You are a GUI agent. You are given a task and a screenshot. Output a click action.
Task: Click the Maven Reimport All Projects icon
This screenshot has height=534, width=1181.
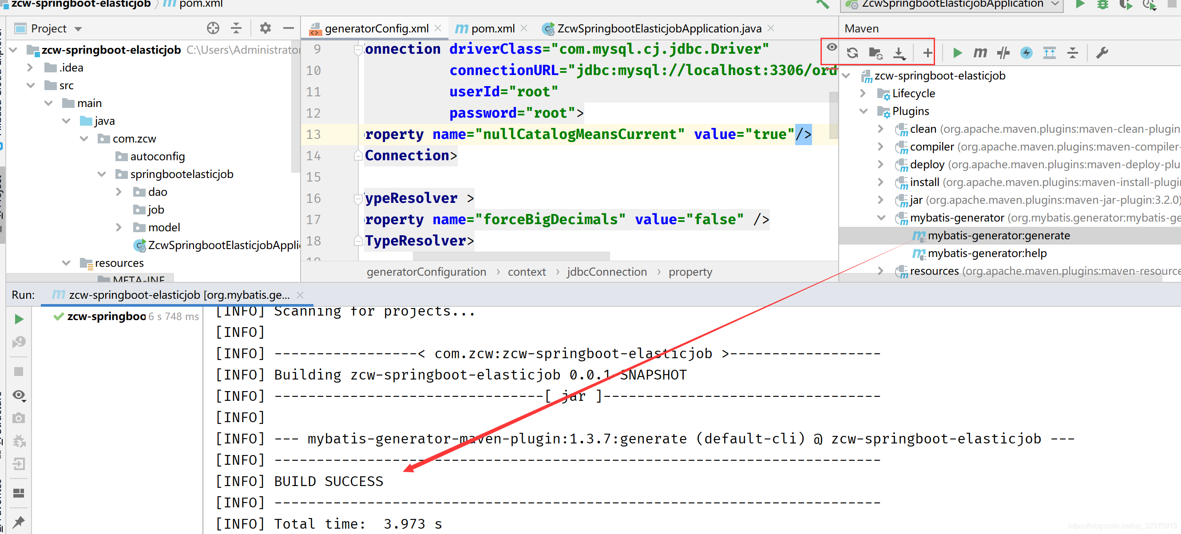point(852,53)
